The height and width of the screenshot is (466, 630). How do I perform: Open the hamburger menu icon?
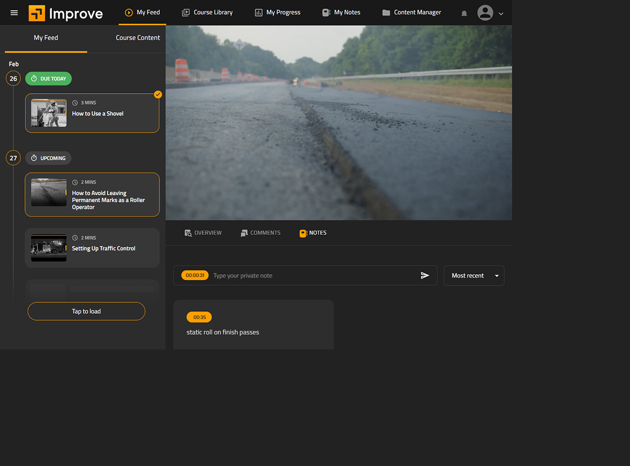tap(14, 13)
